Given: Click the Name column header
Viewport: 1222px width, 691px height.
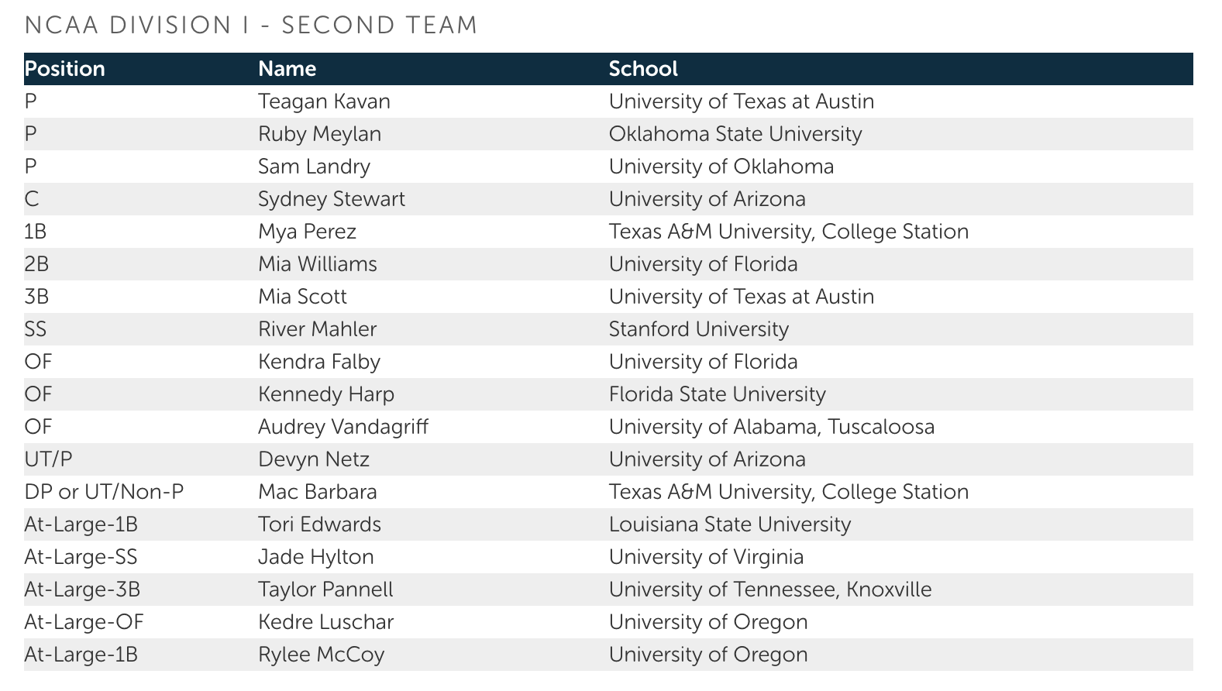Looking at the screenshot, I should [287, 69].
